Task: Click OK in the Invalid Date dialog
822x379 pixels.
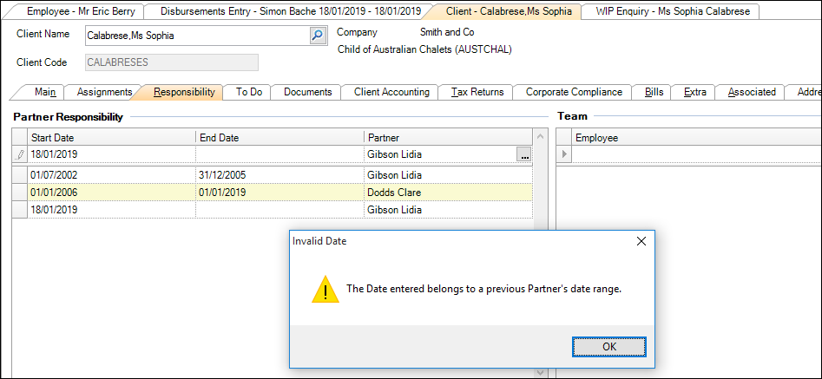Action: click(609, 346)
